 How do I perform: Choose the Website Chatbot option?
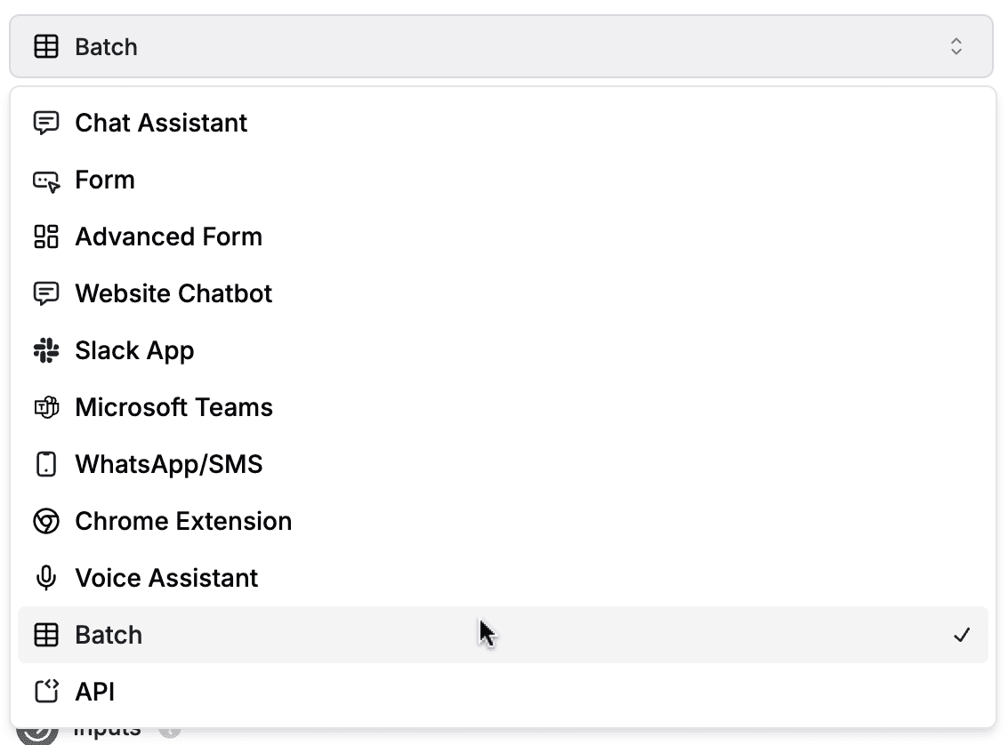point(503,293)
